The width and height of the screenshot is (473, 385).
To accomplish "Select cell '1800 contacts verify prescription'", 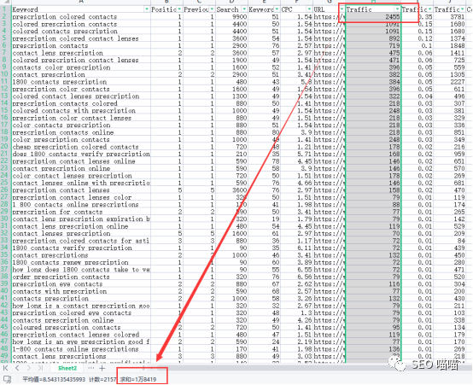I will [x=81, y=248].
